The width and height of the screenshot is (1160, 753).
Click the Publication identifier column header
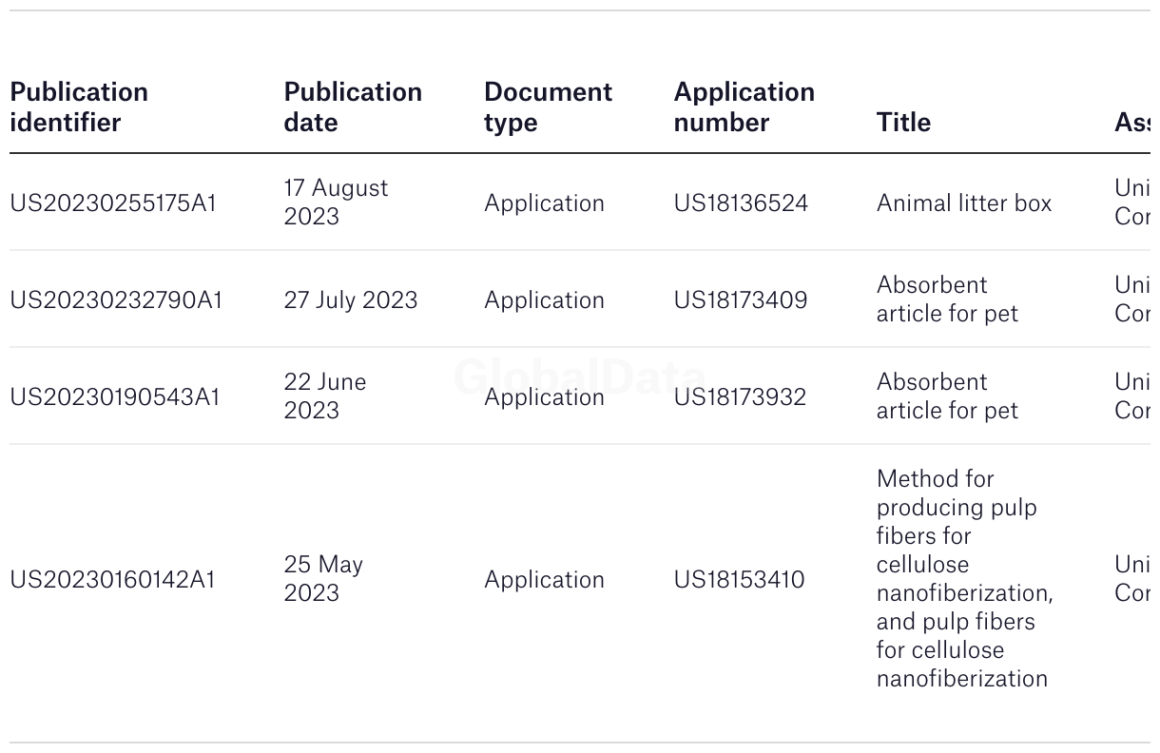(x=79, y=106)
